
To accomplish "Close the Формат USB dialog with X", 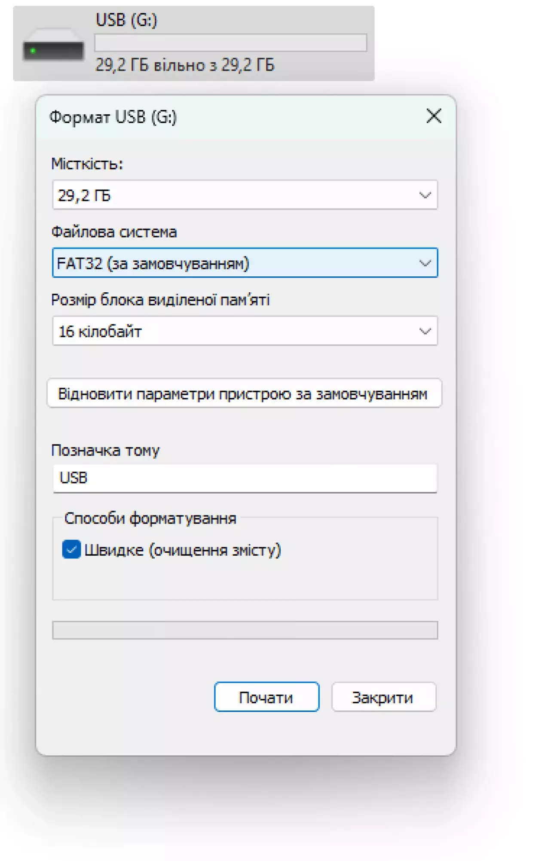I will 434,116.
